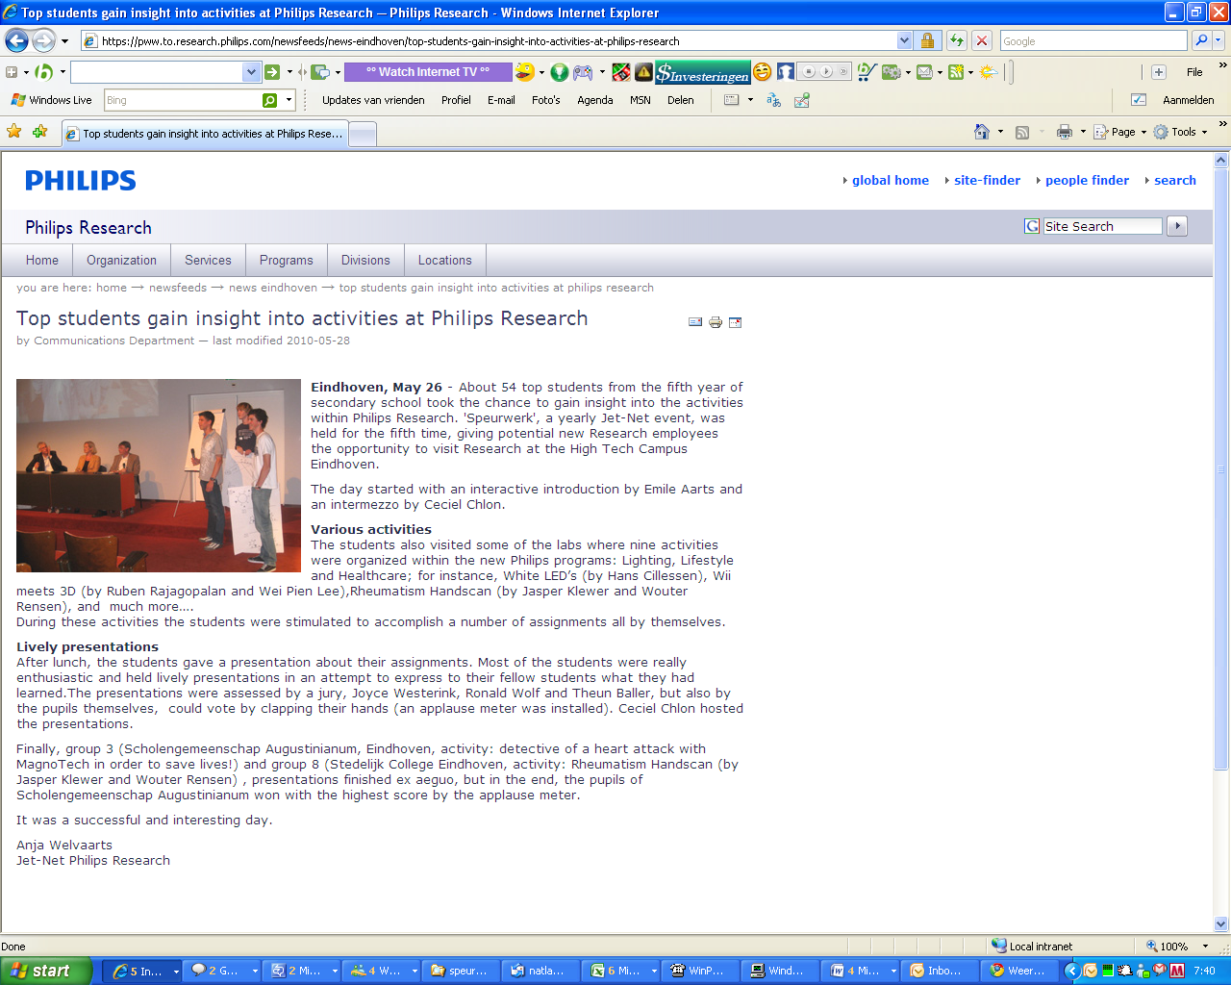Expand the Tools menu in command bar

click(1180, 132)
